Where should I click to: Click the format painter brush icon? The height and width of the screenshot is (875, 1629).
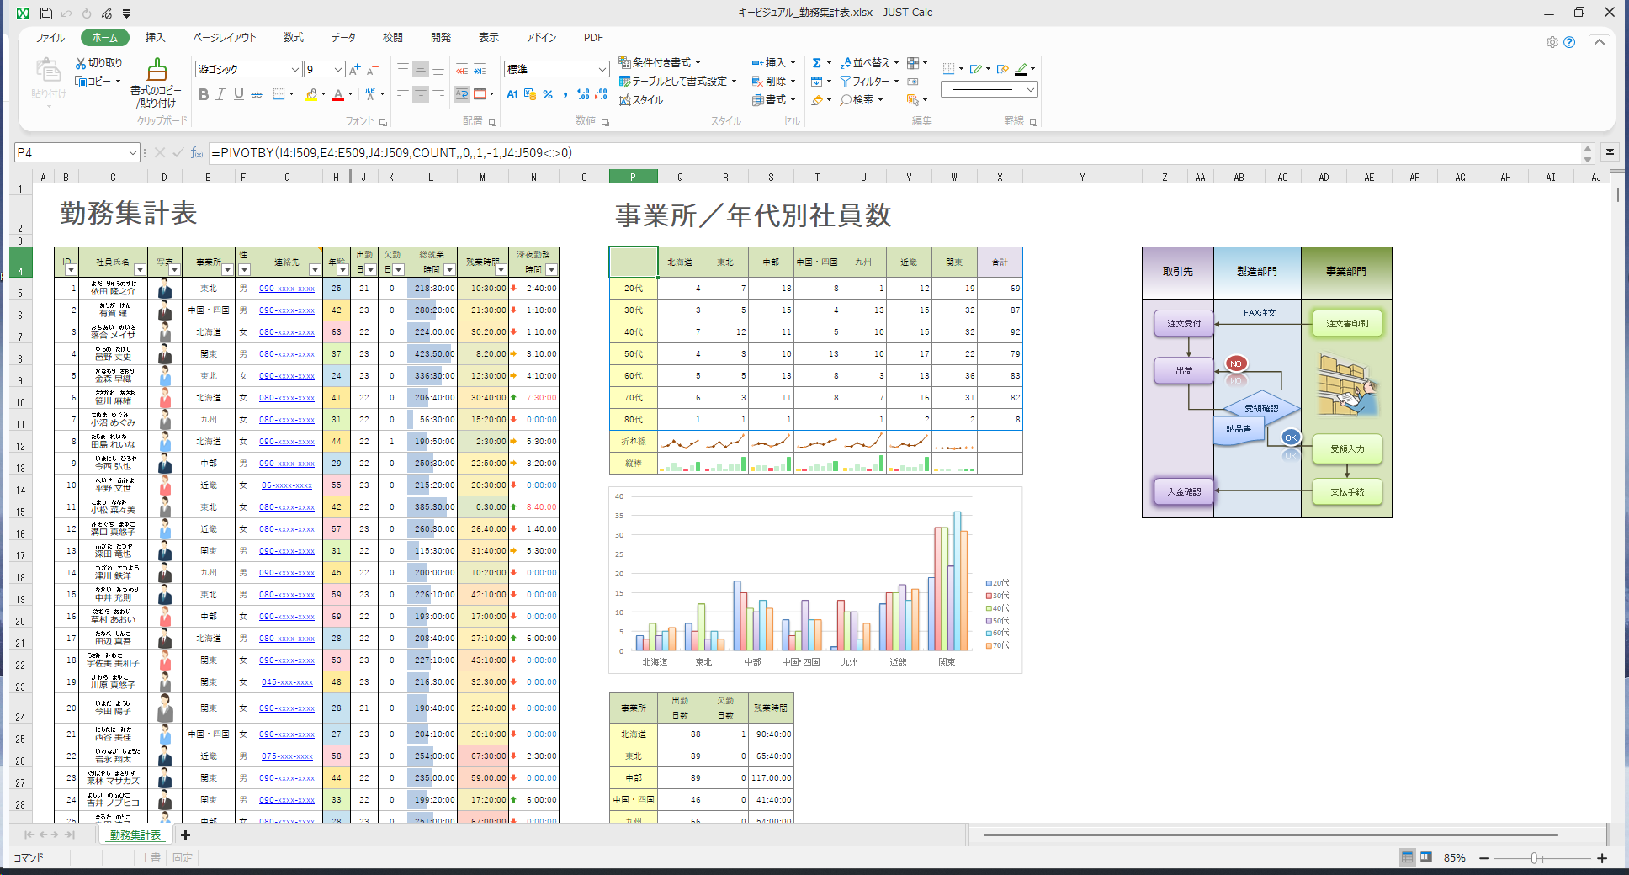[157, 71]
